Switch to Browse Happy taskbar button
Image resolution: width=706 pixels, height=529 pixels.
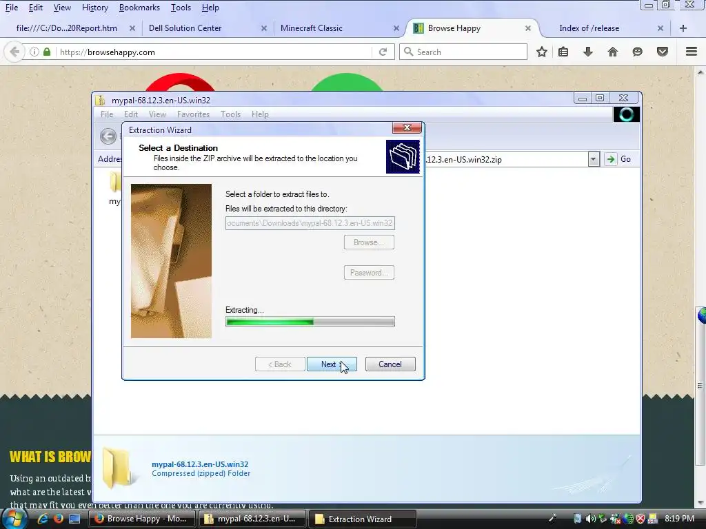pyautogui.click(x=142, y=519)
